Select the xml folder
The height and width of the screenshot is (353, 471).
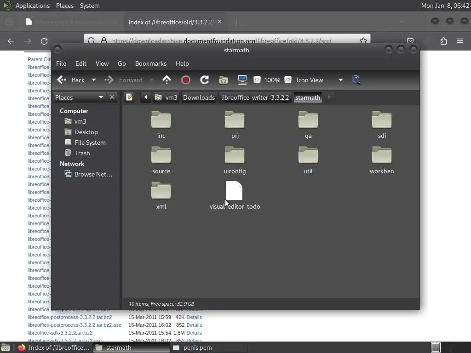161,196
